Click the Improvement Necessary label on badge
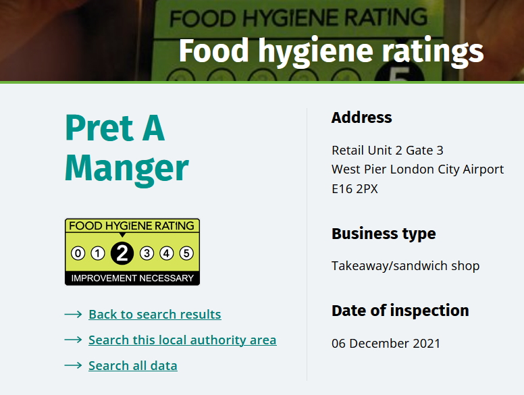Viewport: 524px width, 395px height. tap(132, 278)
